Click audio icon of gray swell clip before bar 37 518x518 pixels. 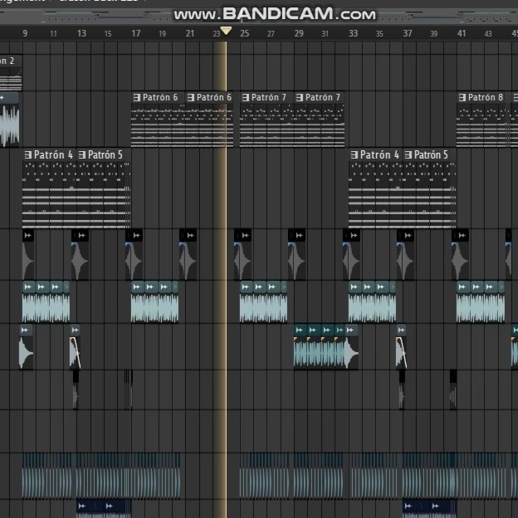pos(408,236)
